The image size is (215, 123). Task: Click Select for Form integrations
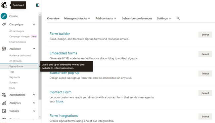click(x=205, y=117)
